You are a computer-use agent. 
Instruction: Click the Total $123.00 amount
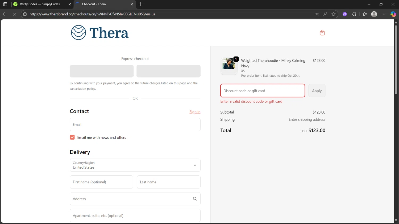pos(317,130)
